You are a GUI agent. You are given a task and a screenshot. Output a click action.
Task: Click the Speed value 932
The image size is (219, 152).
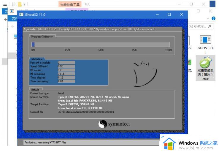point(66,66)
